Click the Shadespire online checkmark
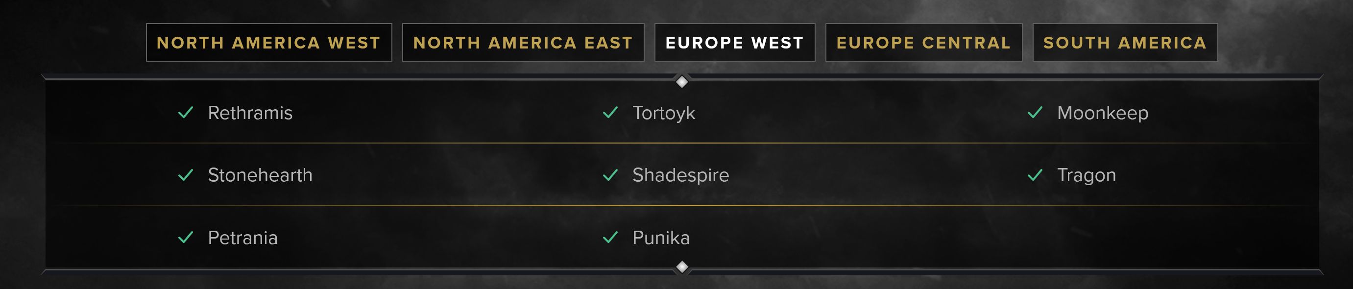The image size is (1353, 289). 610,175
